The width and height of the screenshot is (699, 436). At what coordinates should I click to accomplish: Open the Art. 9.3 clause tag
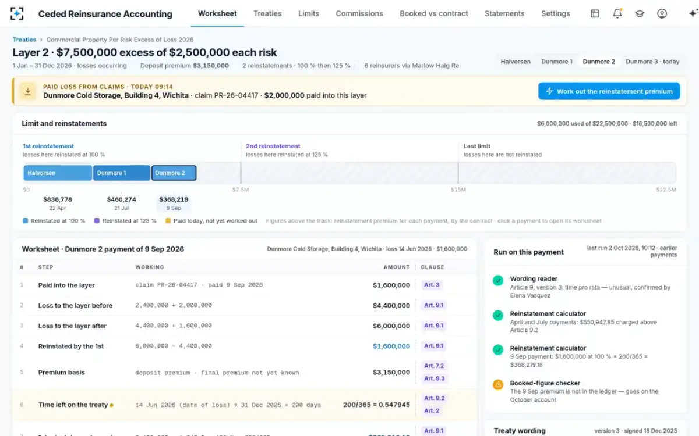(x=434, y=378)
